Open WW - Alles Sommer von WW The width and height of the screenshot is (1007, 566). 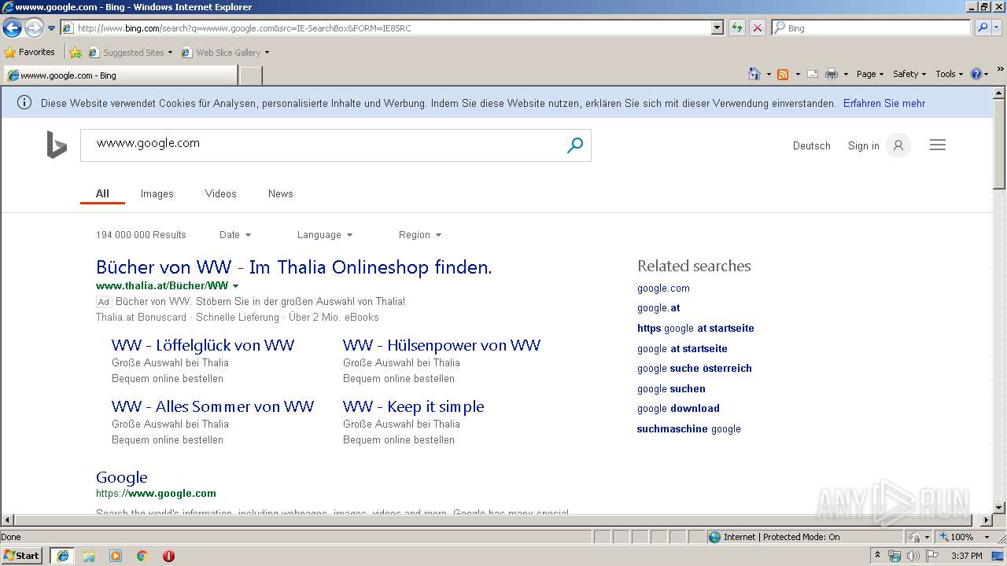[213, 406]
